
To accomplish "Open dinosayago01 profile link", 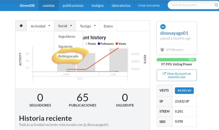I will point(174,33).
